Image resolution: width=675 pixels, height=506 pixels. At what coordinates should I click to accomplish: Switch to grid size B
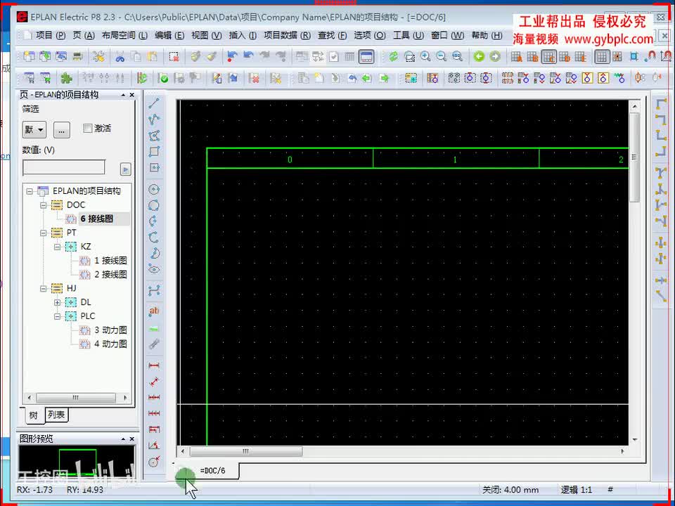point(532,56)
